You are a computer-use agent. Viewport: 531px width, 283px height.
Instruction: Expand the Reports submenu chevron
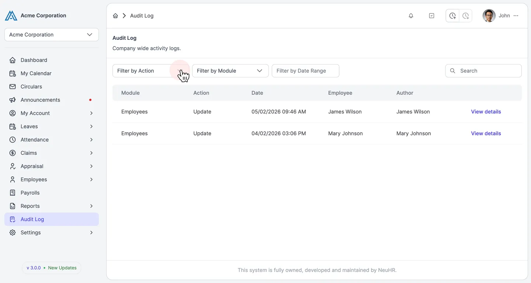pos(91,206)
